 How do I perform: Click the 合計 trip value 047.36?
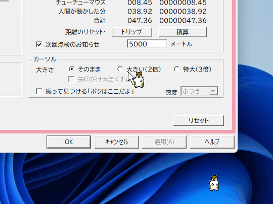(x=140, y=21)
